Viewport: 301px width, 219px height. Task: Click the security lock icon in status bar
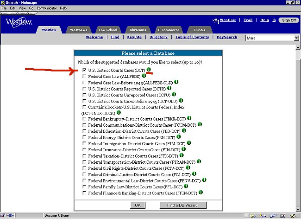click(x=3, y=215)
